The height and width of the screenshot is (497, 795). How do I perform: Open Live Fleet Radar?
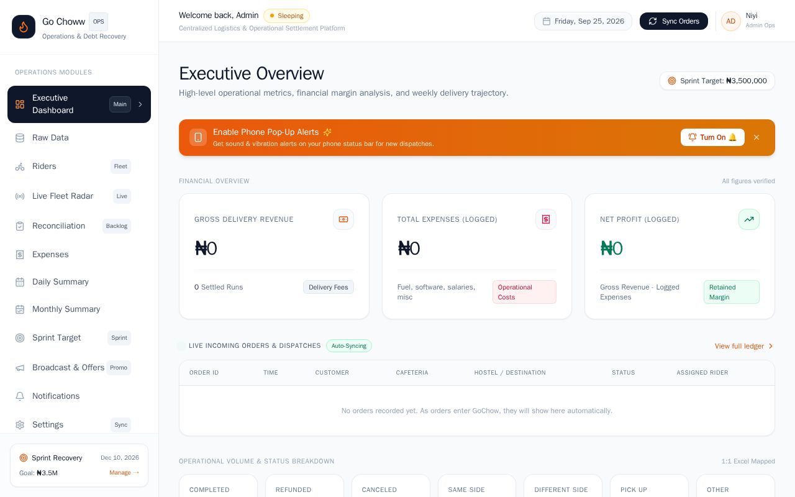[x=79, y=196]
